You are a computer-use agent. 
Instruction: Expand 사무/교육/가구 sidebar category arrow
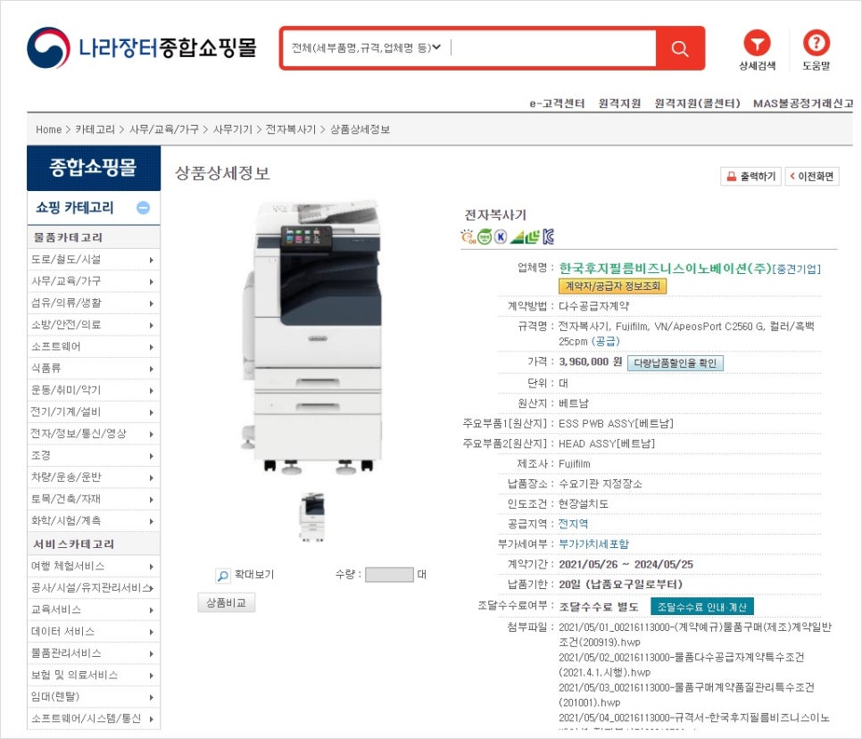click(x=151, y=281)
